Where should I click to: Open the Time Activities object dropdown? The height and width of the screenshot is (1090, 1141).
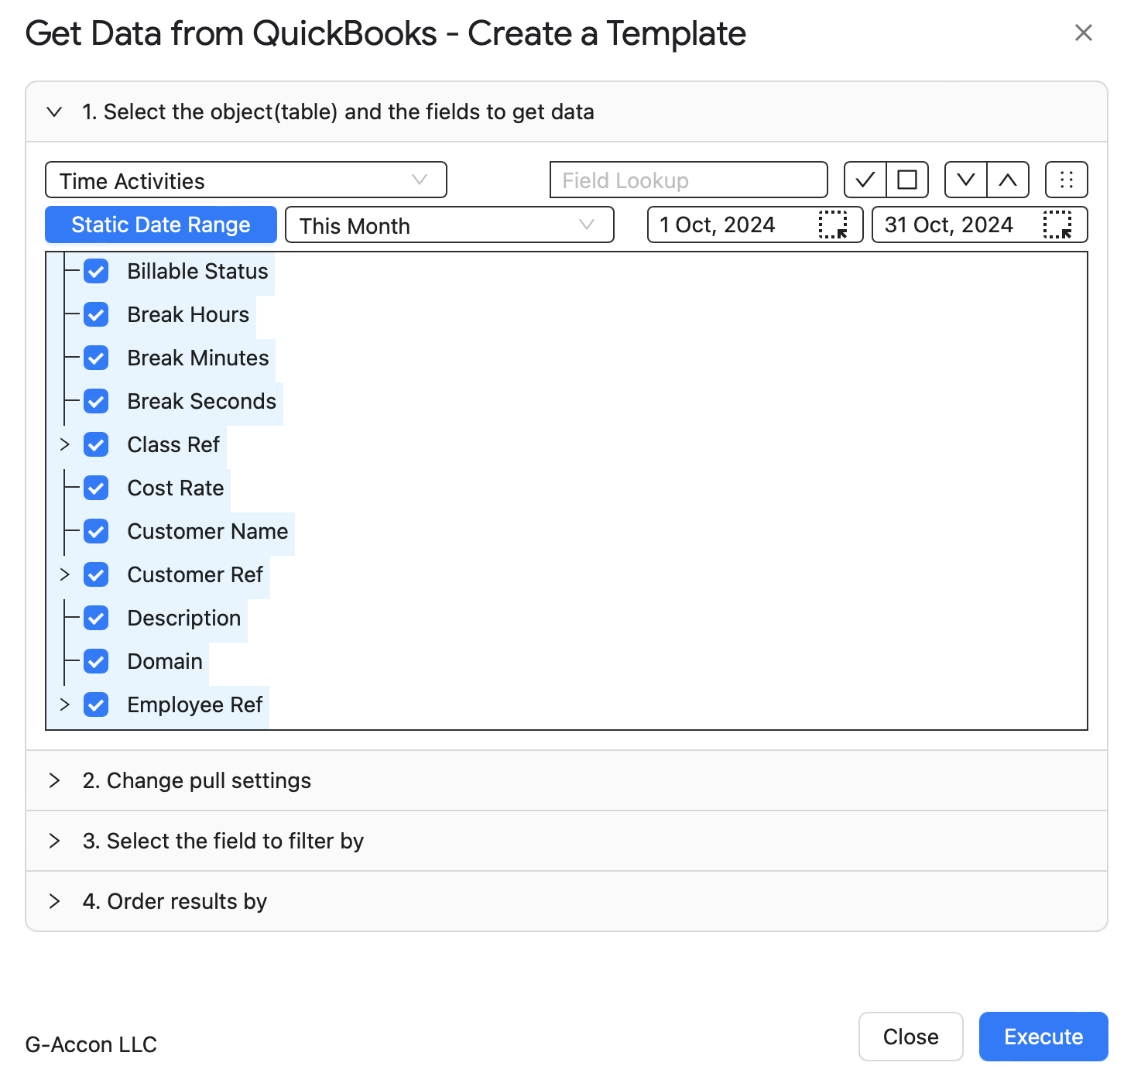click(246, 180)
